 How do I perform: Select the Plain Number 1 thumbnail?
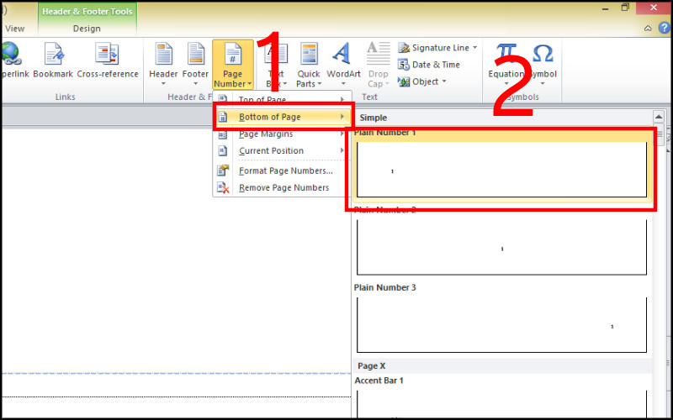(501, 170)
